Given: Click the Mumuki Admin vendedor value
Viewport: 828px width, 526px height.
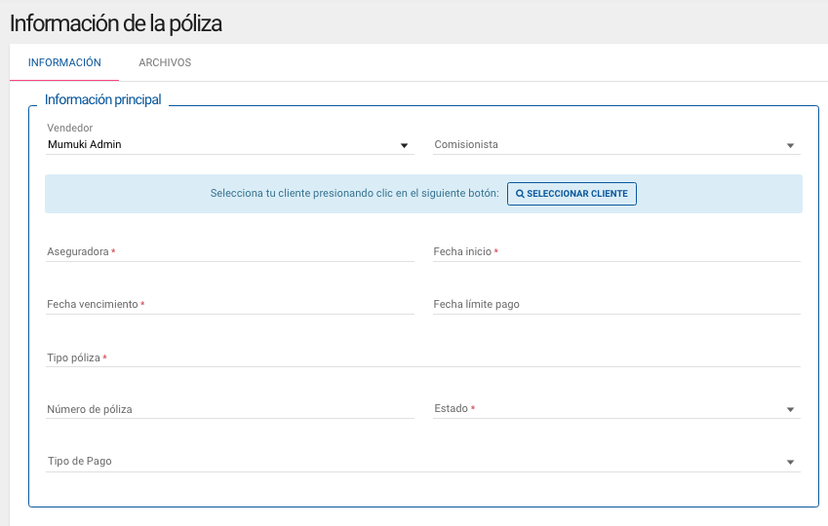Looking at the screenshot, I should point(85,144).
